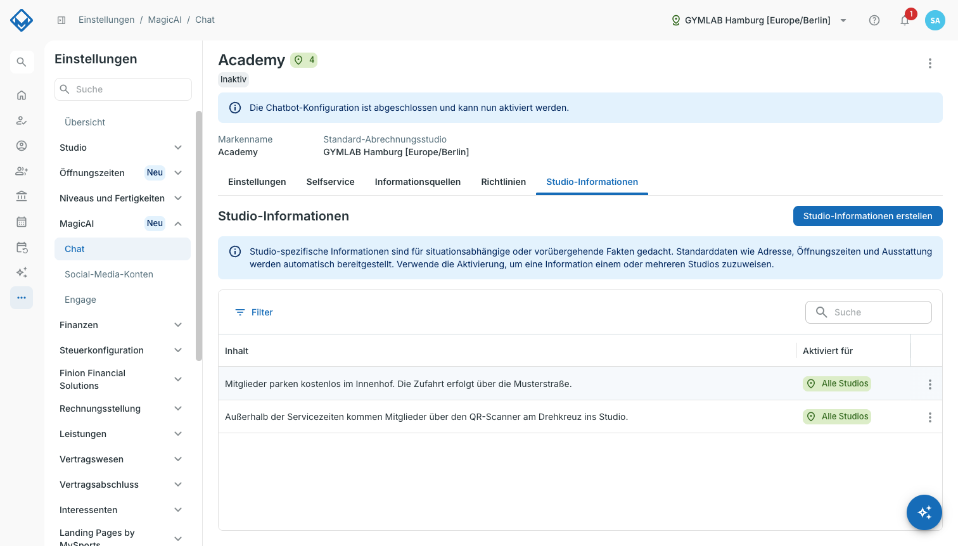Open the calendar grid icon in left rail

[x=22, y=222]
